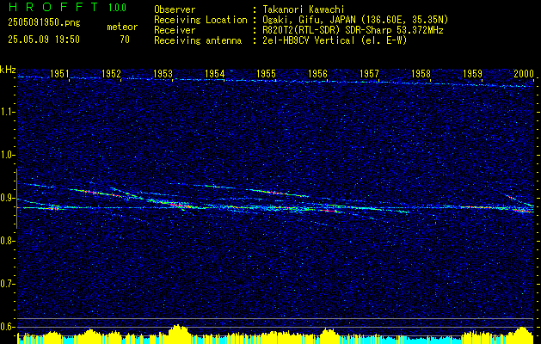
Task: Click the 2000 time marker
Action: (x=524, y=73)
